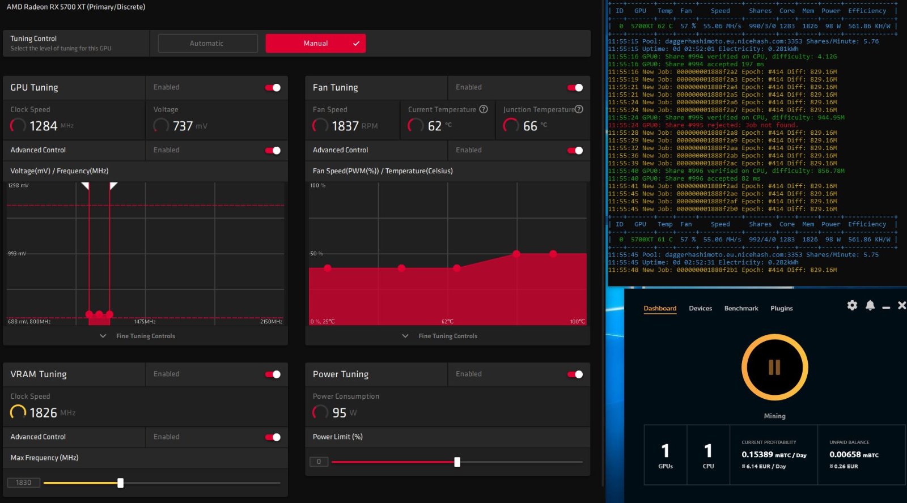This screenshot has width=907, height=503.
Task: Click the VRAM clock speed gauge icon
Action: [18, 412]
